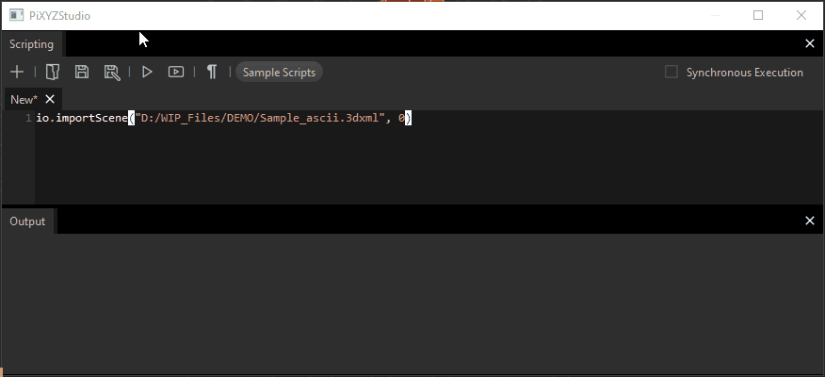Switch to the Scripting panel tab
Viewport: 825px width, 377px height.
tap(32, 43)
